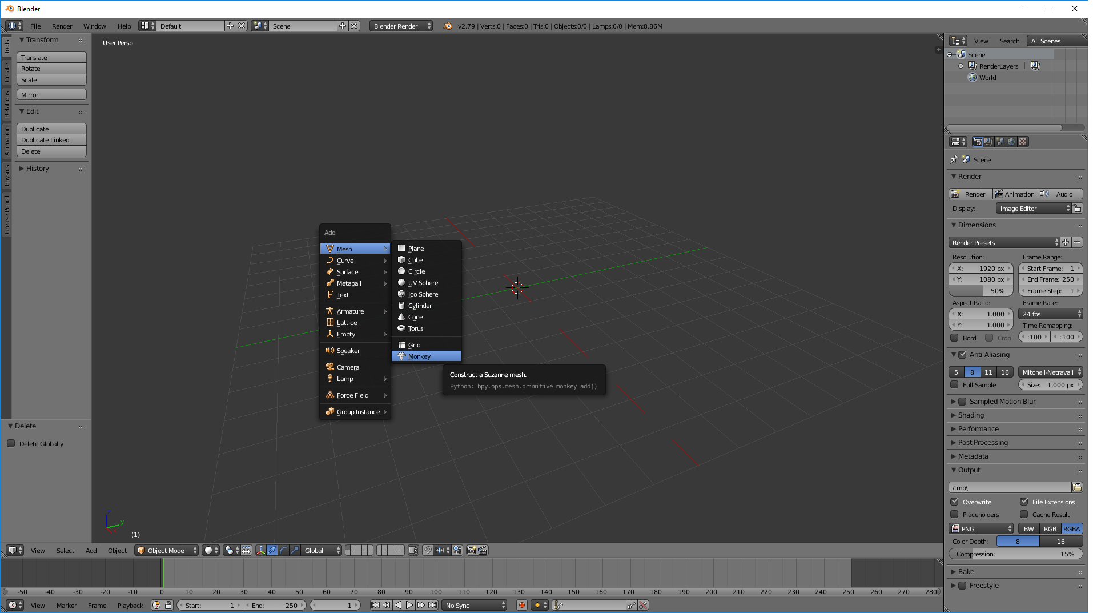Select the translate manipulator arrow icon

(x=272, y=550)
